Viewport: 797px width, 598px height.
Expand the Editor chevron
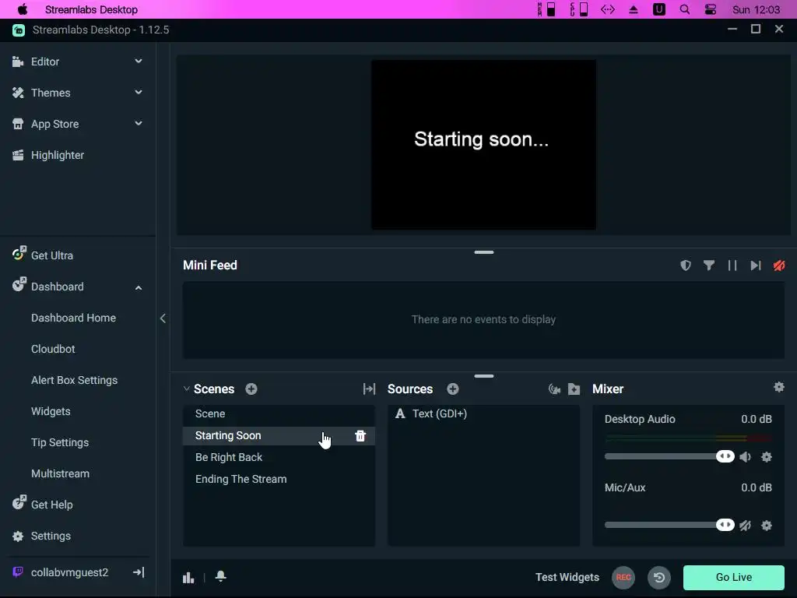[x=139, y=61]
